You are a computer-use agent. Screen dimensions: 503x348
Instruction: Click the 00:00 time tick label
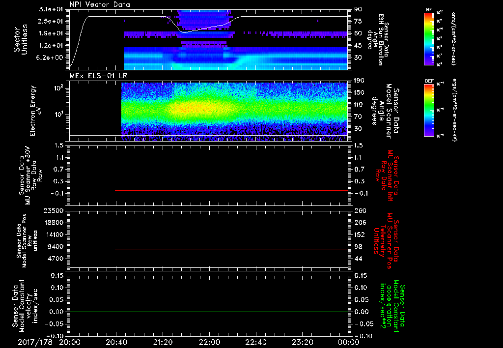point(349,343)
